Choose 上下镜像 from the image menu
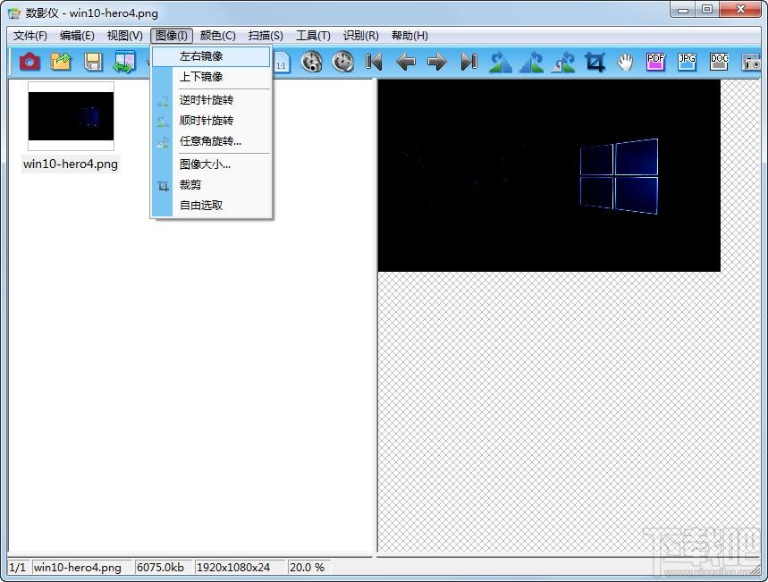Viewport: 768px width, 582px height. pyautogui.click(x=211, y=77)
